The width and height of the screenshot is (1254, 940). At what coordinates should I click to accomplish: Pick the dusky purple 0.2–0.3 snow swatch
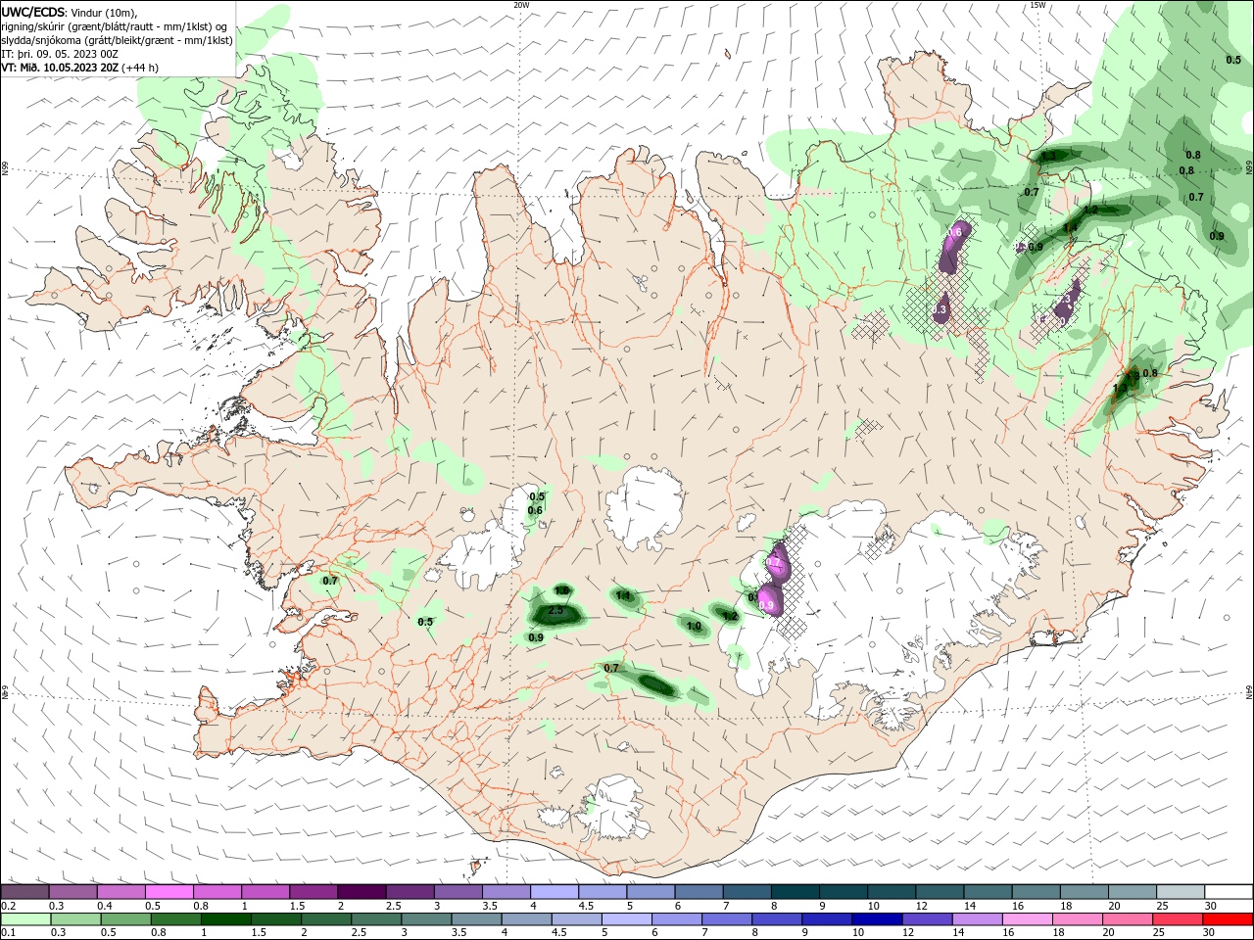click(x=25, y=892)
